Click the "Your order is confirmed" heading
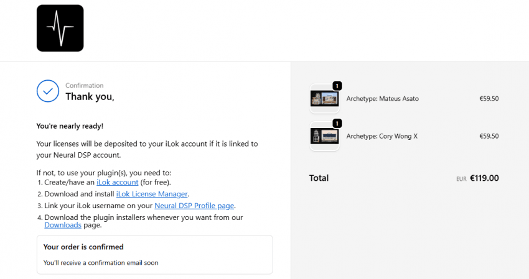 [x=83, y=247]
